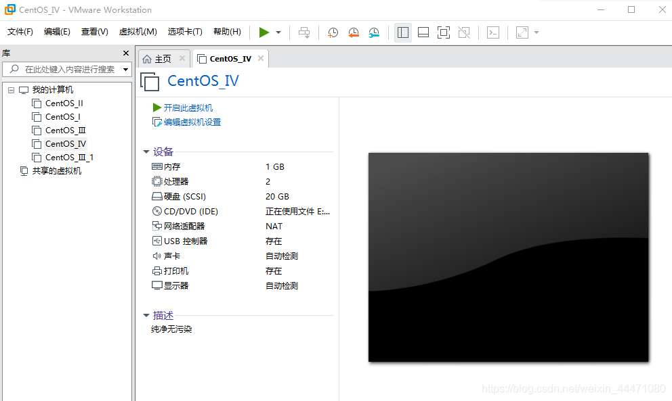Open the 帮助(H) menu
This screenshot has height=401, width=672.
[x=227, y=32]
